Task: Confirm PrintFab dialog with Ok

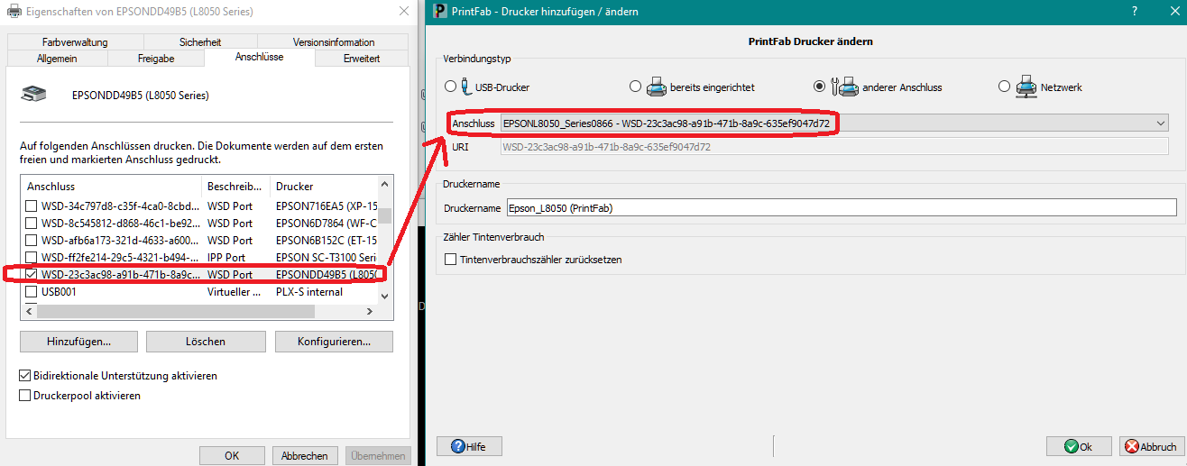Action: click(x=1079, y=446)
